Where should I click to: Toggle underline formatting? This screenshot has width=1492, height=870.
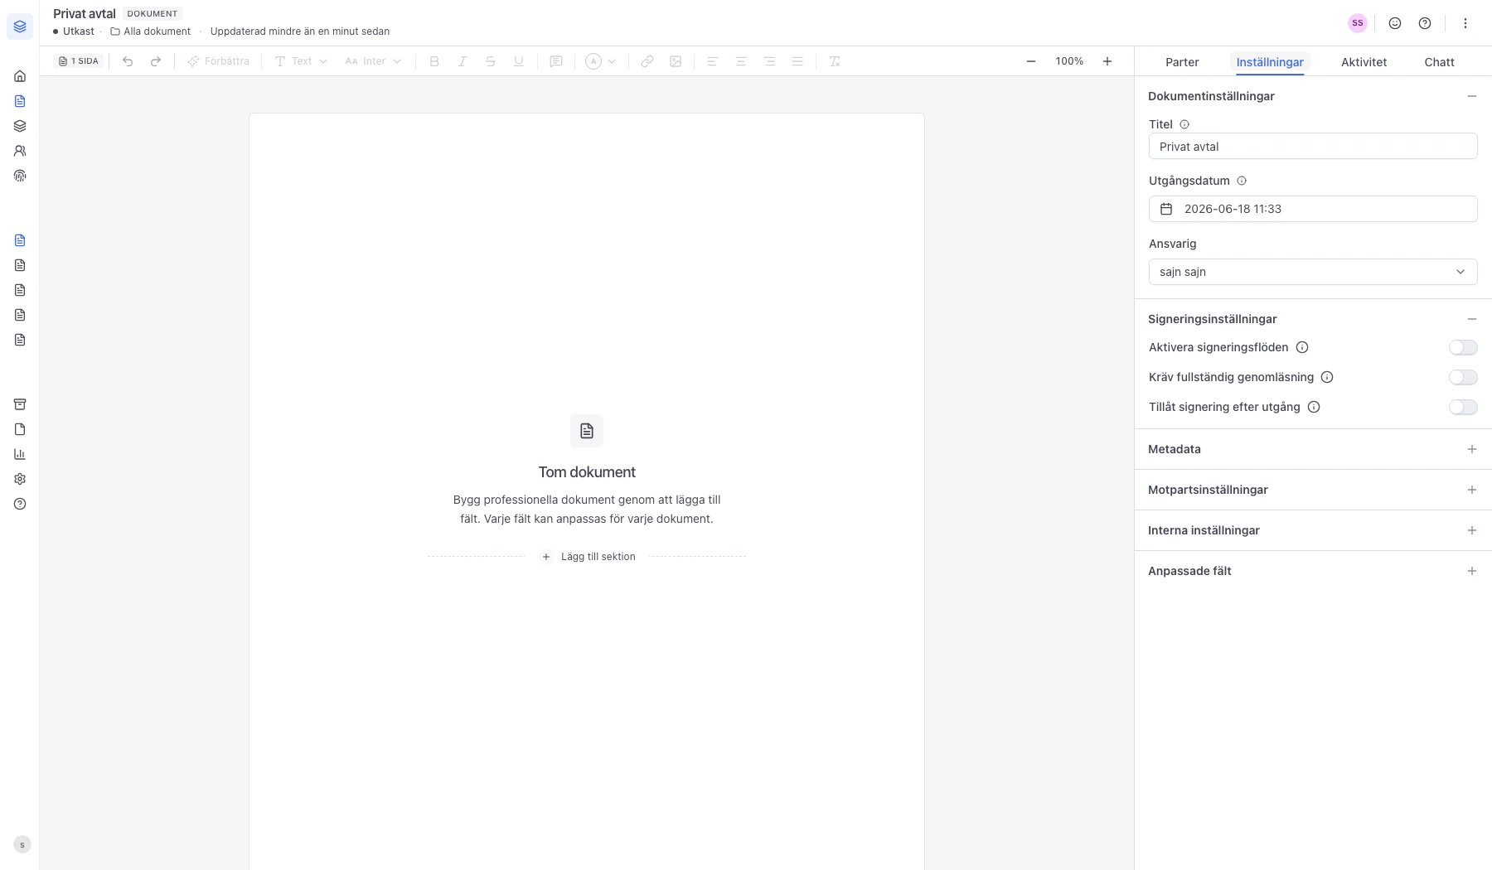coord(519,61)
